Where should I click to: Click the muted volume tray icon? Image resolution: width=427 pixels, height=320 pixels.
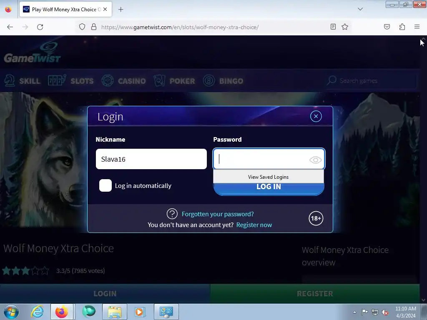point(385,312)
